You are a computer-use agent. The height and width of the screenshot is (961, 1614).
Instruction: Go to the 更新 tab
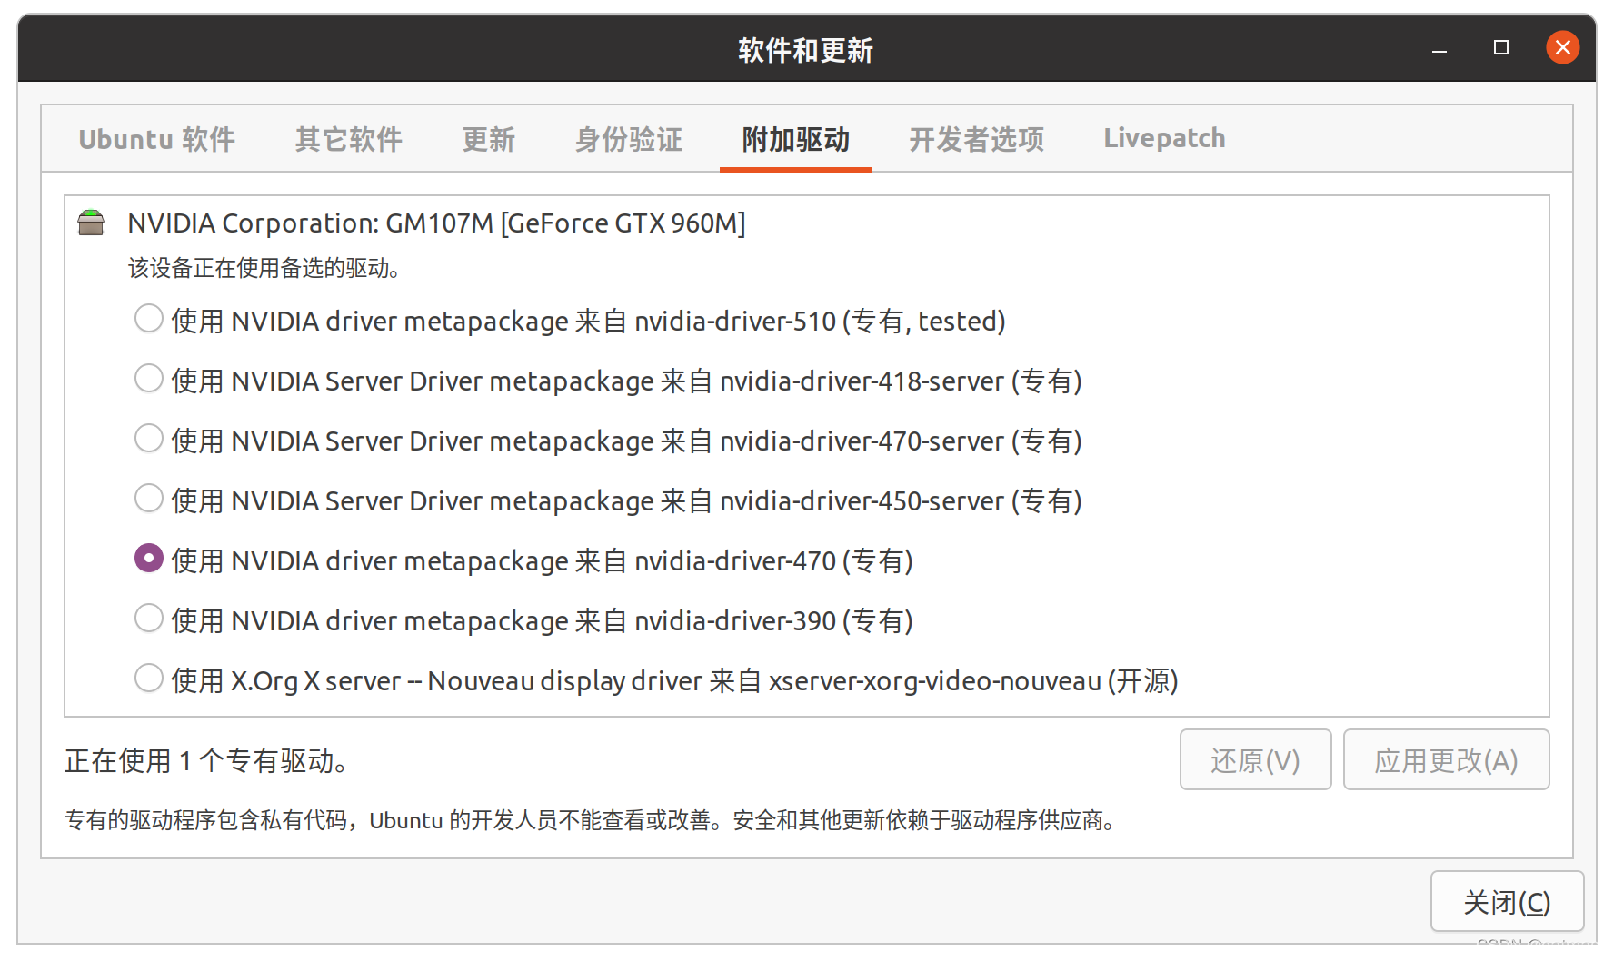489,139
